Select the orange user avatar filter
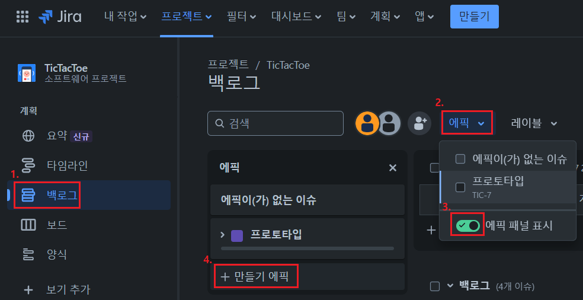The image size is (583, 300). point(367,123)
